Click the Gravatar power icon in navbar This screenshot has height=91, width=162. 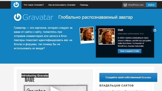[x=16, y=5]
